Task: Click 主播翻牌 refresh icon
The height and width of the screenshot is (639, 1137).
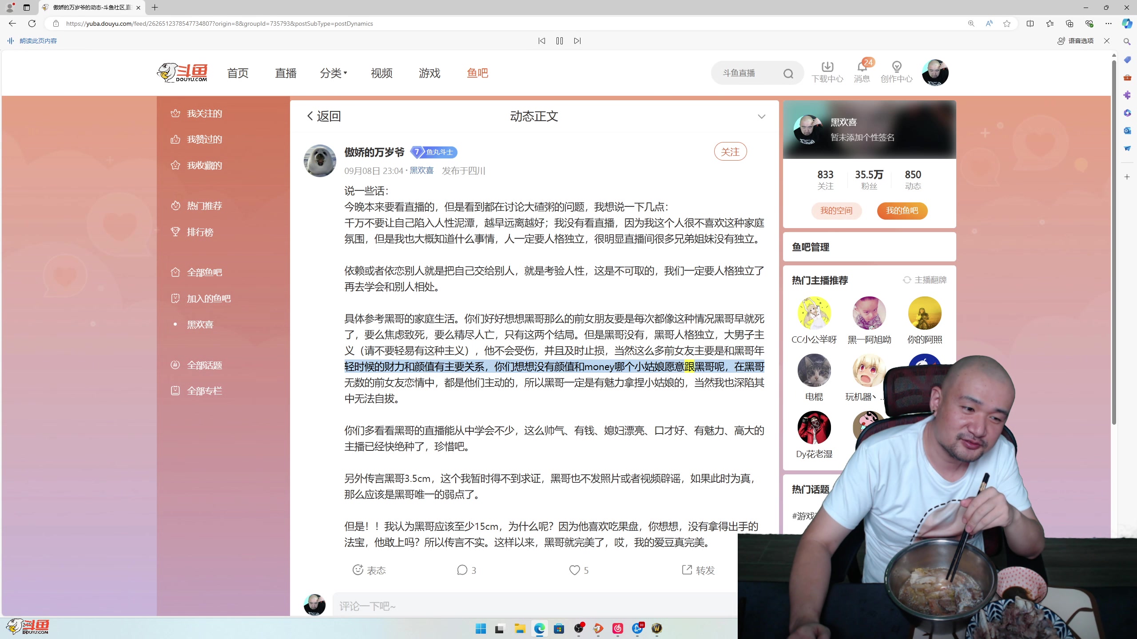Action: click(x=907, y=280)
